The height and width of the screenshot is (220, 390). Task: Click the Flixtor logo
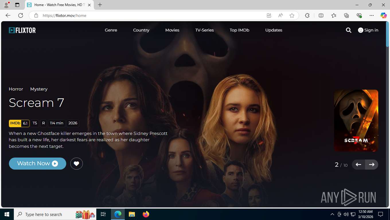(22, 30)
